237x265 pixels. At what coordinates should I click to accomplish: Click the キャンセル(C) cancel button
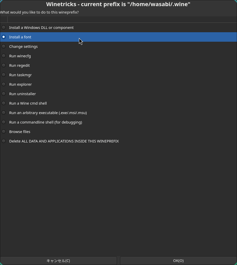click(58, 261)
